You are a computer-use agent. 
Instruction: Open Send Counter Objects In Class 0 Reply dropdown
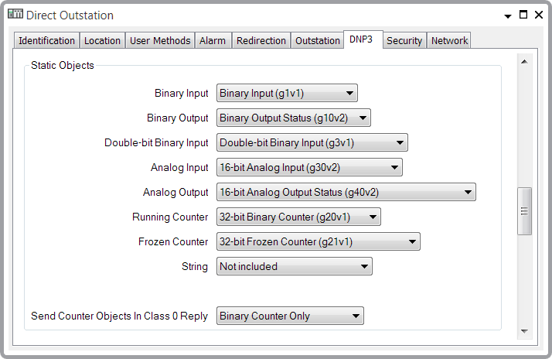pyautogui.click(x=290, y=316)
